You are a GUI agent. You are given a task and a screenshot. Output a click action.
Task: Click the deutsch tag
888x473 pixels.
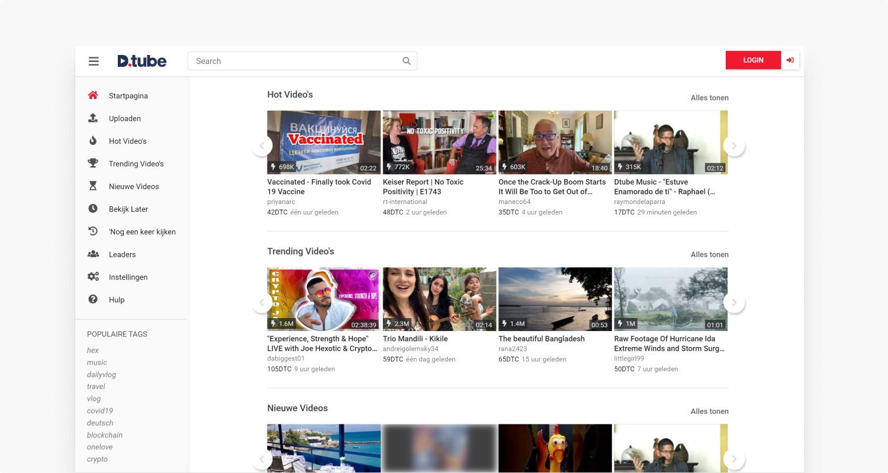pyautogui.click(x=100, y=423)
